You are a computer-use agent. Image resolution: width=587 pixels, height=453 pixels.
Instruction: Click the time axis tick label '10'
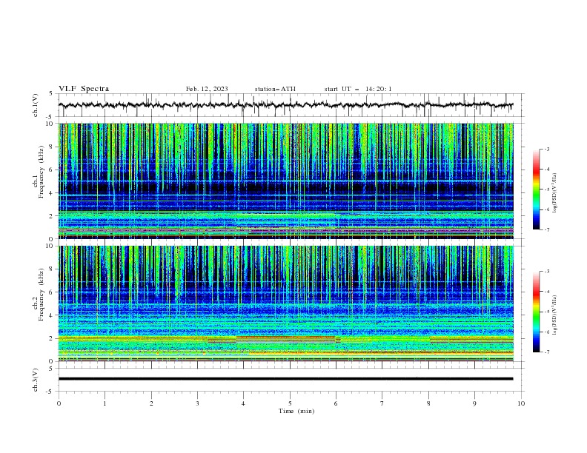[521, 403]
